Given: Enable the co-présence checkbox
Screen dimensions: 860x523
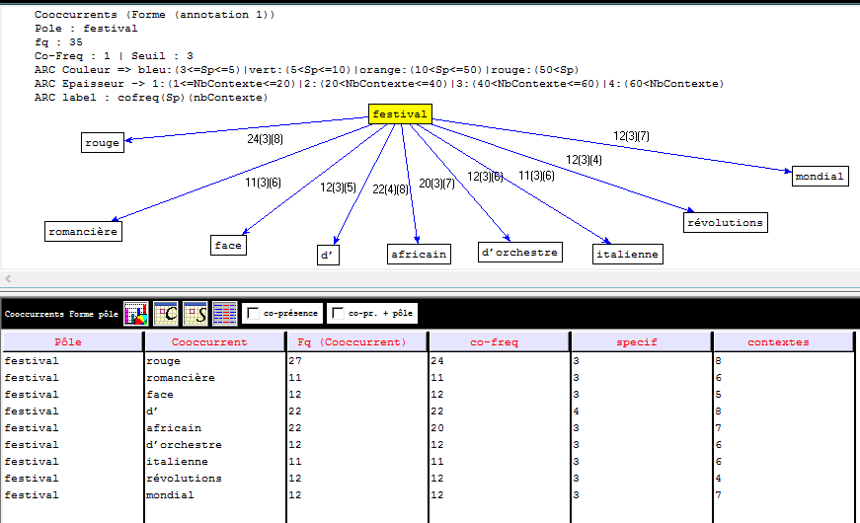Looking at the screenshot, I should (x=253, y=313).
